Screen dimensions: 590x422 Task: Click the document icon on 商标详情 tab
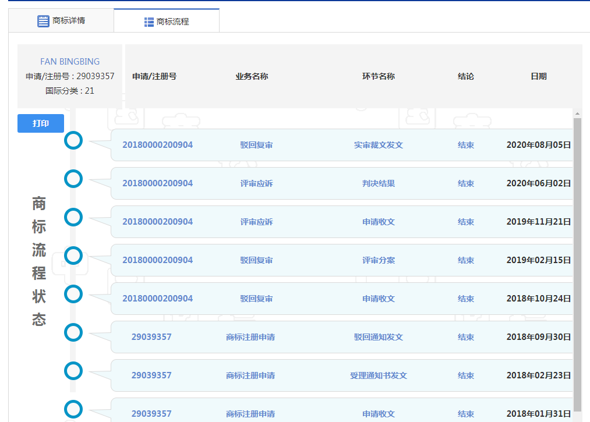[x=43, y=21]
